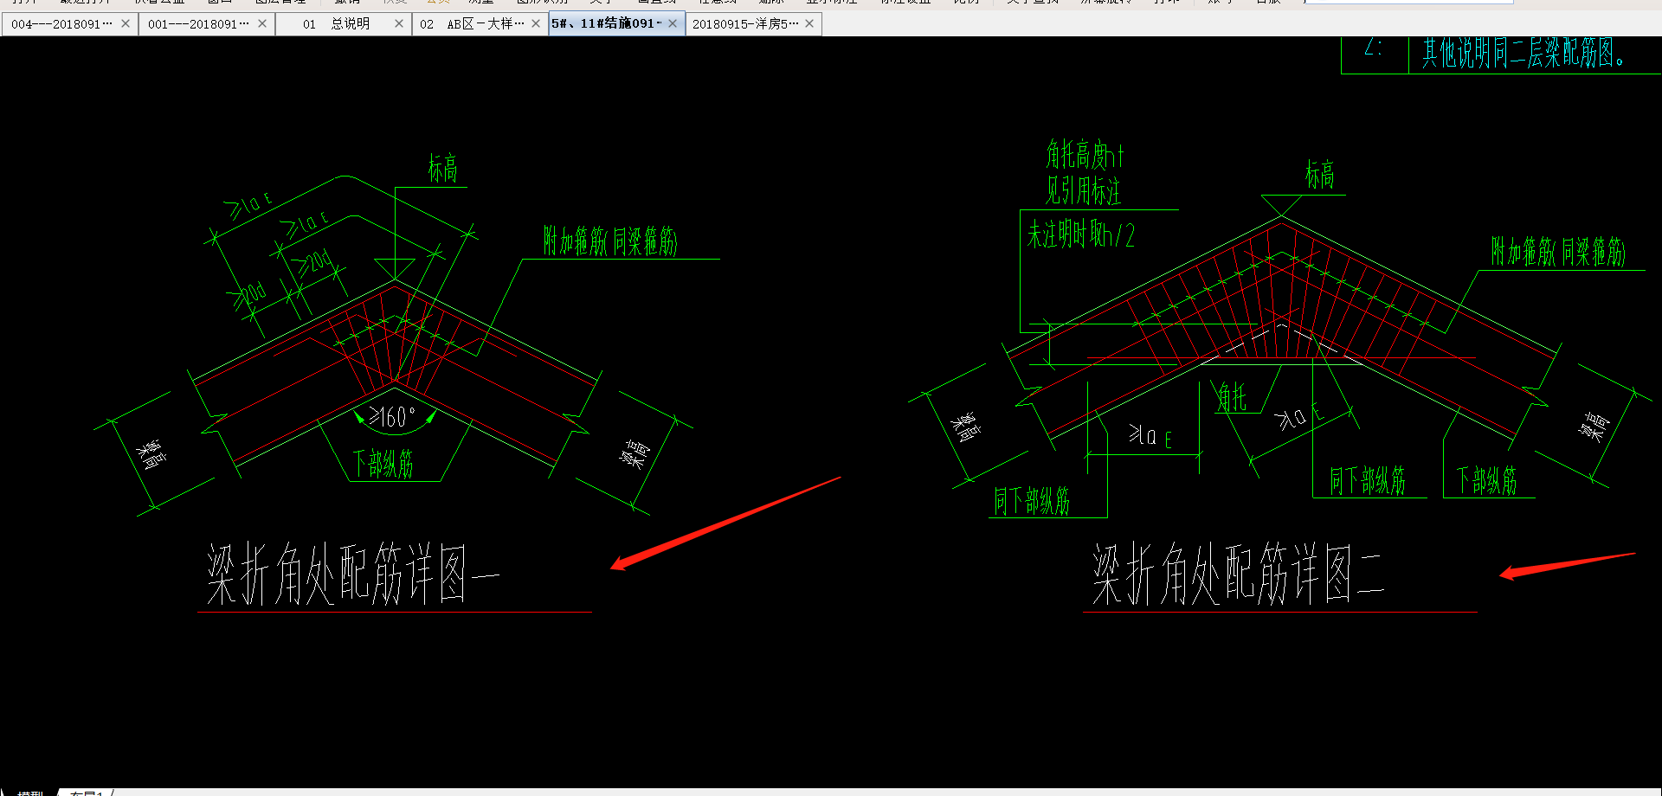Screen dimensions: 1662x796
Task: Close the 20180915-洋房5 tab
Action: [809, 23]
